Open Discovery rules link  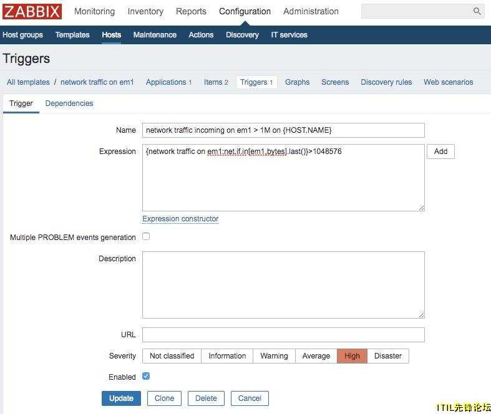click(386, 82)
